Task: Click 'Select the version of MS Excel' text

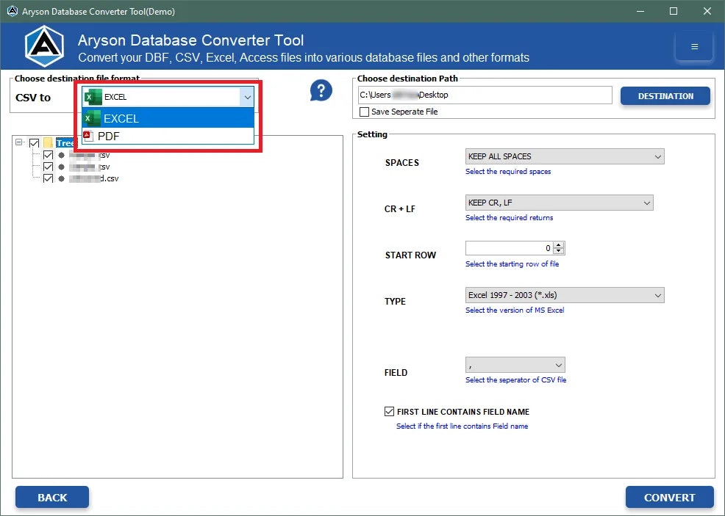Action: [515, 310]
